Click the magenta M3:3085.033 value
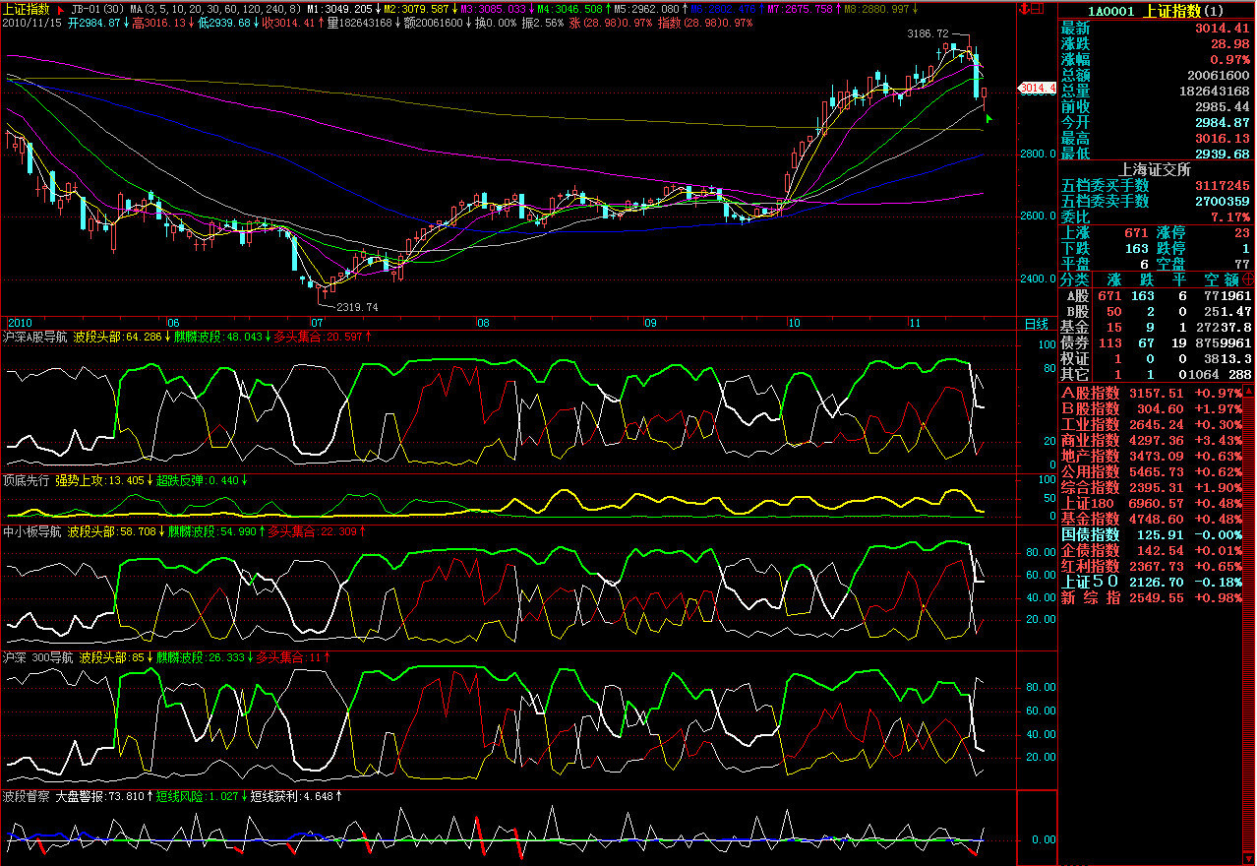The width and height of the screenshot is (1257, 866). 494,9
